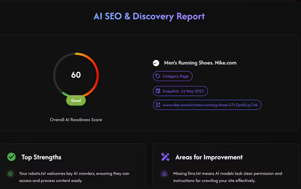Open the www.nike.com/w/mens-running-shoes link
The width and height of the screenshot is (301, 189).
[207, 105]
